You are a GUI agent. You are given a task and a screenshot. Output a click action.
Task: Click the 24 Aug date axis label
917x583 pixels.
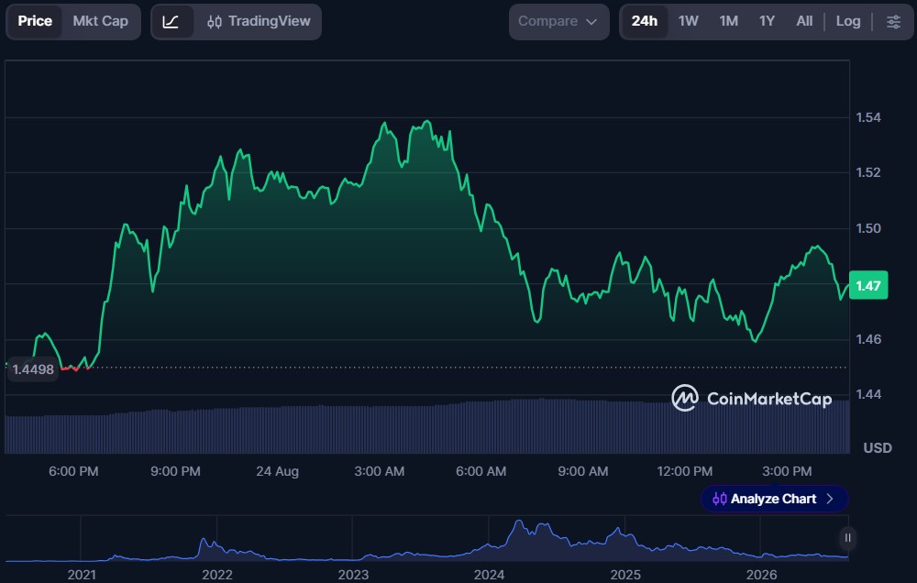click(x=277, y=471)
